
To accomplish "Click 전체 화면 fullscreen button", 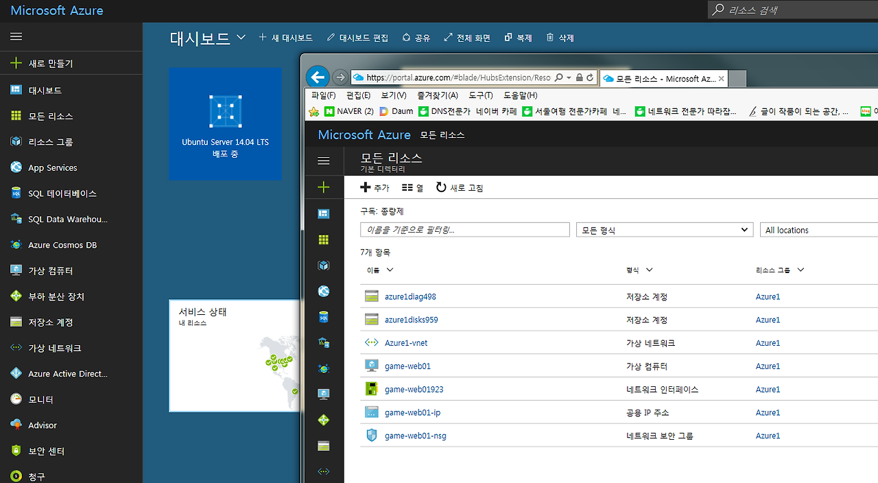I will tap(467, 38).
